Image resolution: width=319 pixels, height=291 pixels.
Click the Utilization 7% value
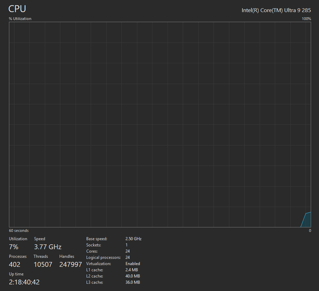coord(13,247)
